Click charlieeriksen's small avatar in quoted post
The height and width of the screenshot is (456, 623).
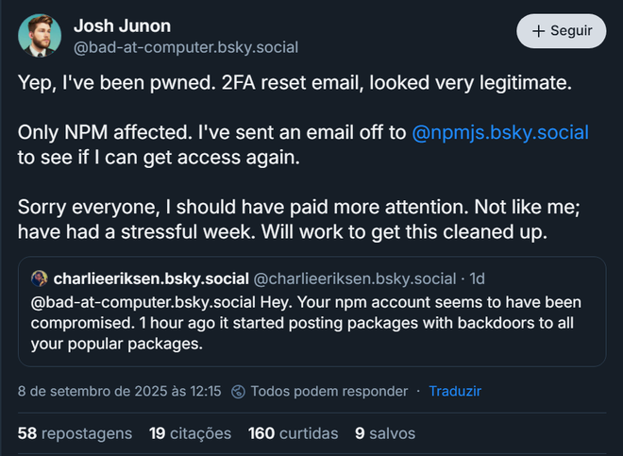[39, 279]
